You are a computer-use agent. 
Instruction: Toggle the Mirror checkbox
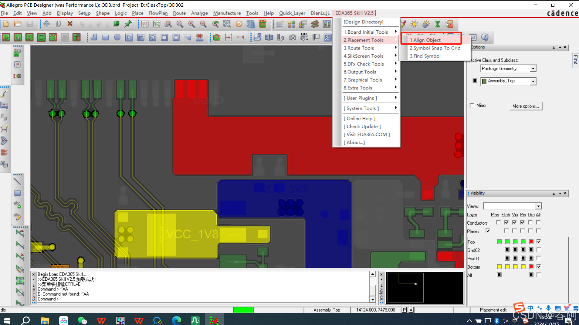pyautogui.click(x=472, y=105)
